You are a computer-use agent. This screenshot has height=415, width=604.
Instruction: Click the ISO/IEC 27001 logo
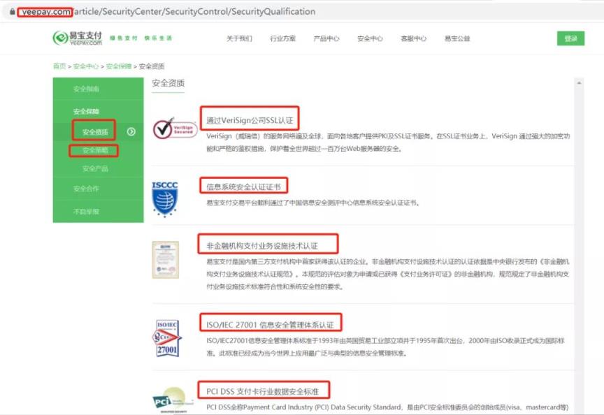tap(167, 338)
